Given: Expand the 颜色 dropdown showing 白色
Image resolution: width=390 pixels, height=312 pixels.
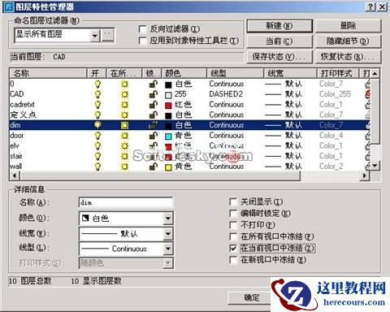Looking at the screenshot, I should (168, 219).
